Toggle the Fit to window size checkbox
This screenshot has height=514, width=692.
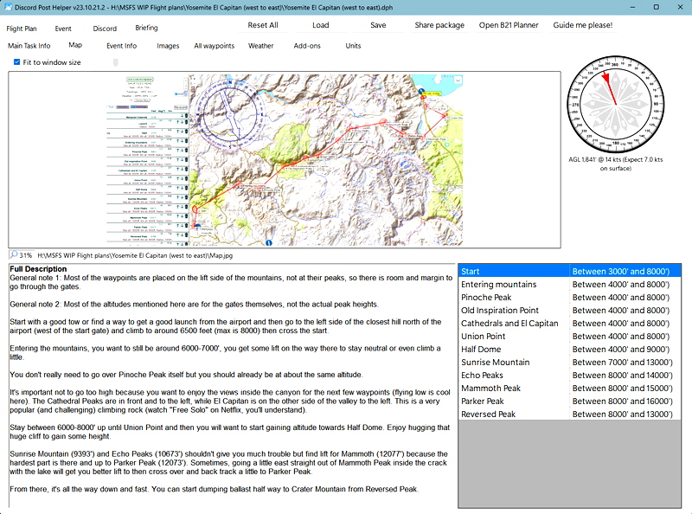(x=19, y=61)
